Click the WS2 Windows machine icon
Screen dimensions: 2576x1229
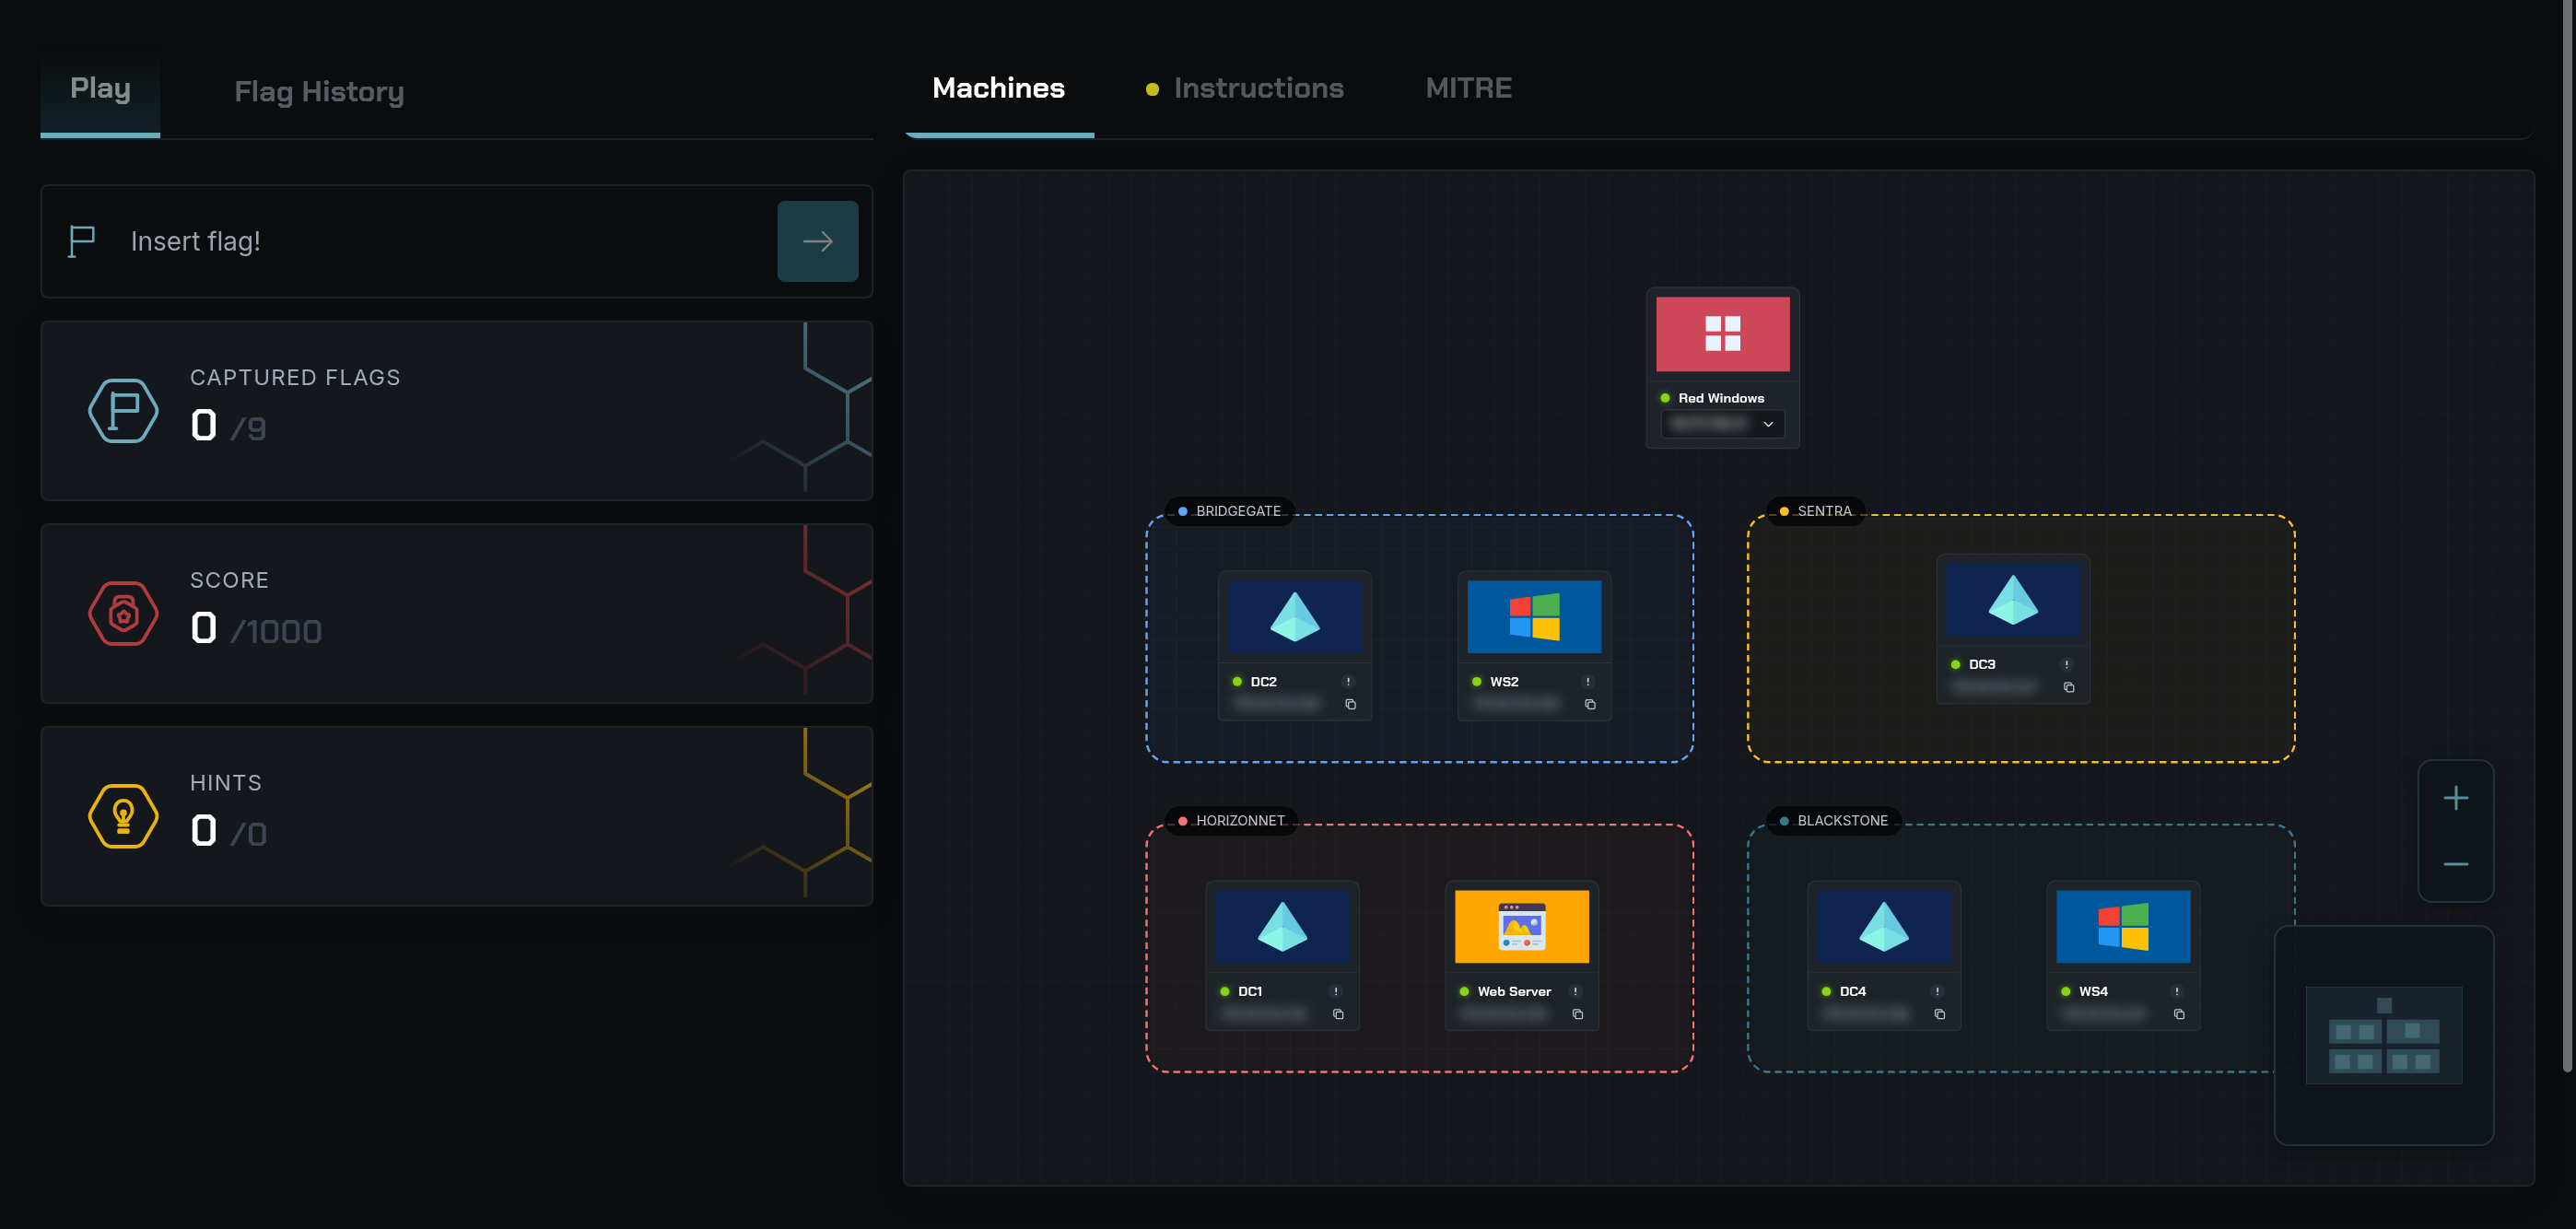pos(1533,617)
